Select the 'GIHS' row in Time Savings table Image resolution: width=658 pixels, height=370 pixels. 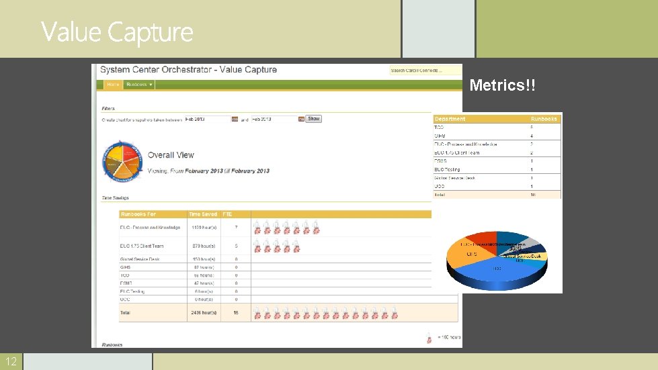point(276,267)
